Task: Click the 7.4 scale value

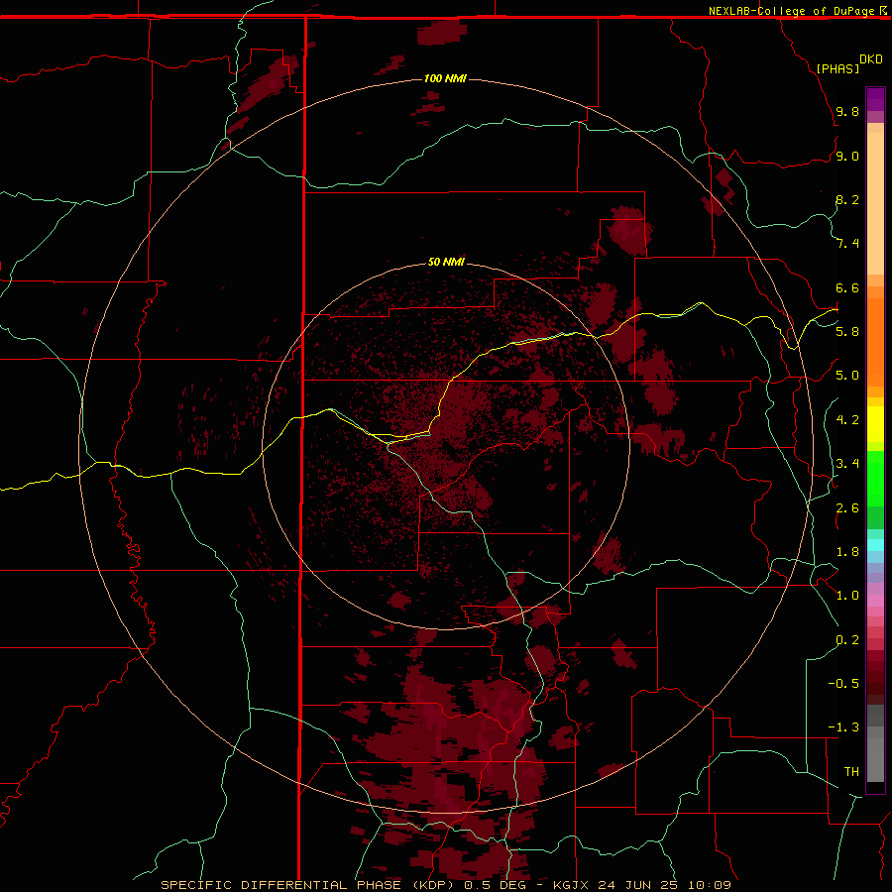Action: tap(847, 244)
